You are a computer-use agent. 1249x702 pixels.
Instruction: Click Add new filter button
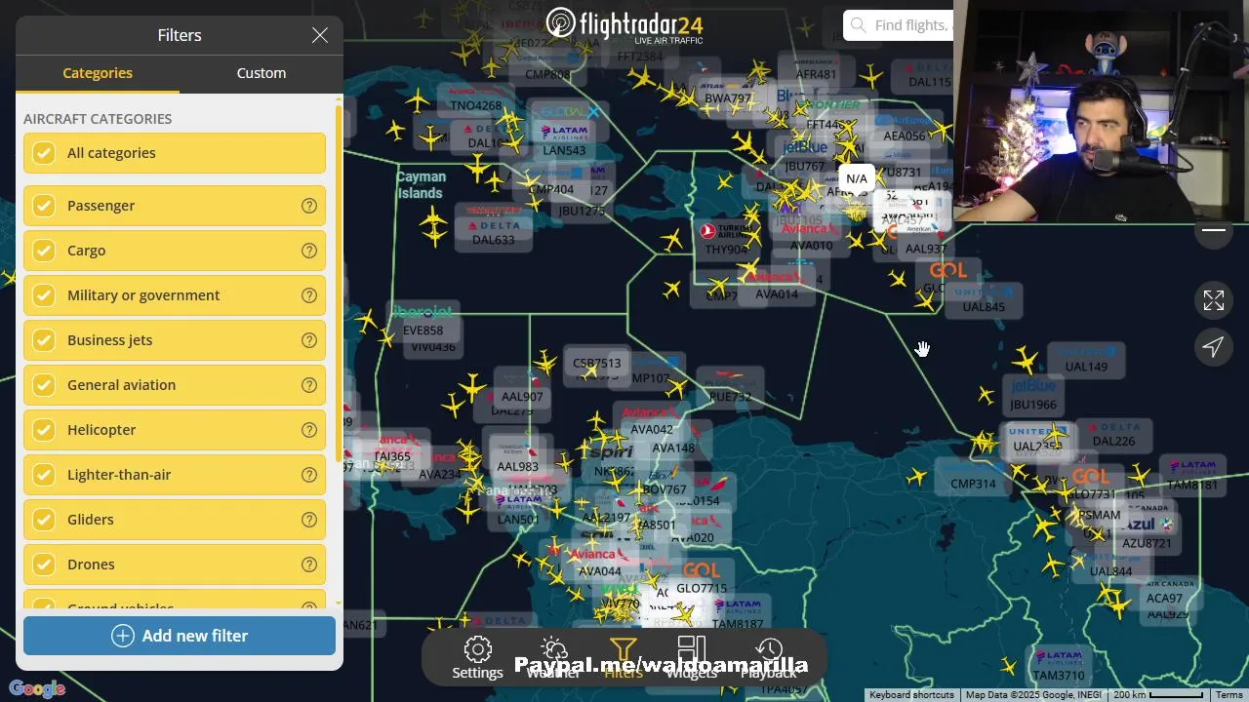click(x=180, y=636)
